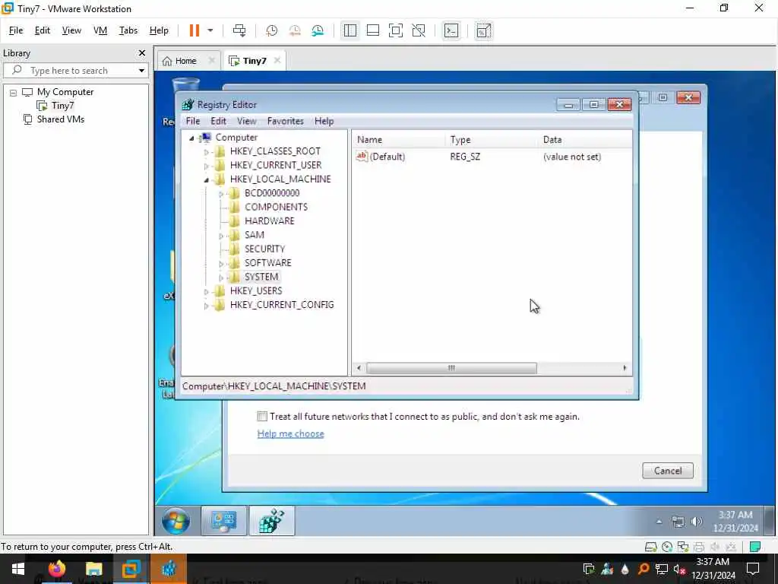The image size is (778, 584).
Task: Click the Registry Editor taskbar button
Action: coord(271,521)
